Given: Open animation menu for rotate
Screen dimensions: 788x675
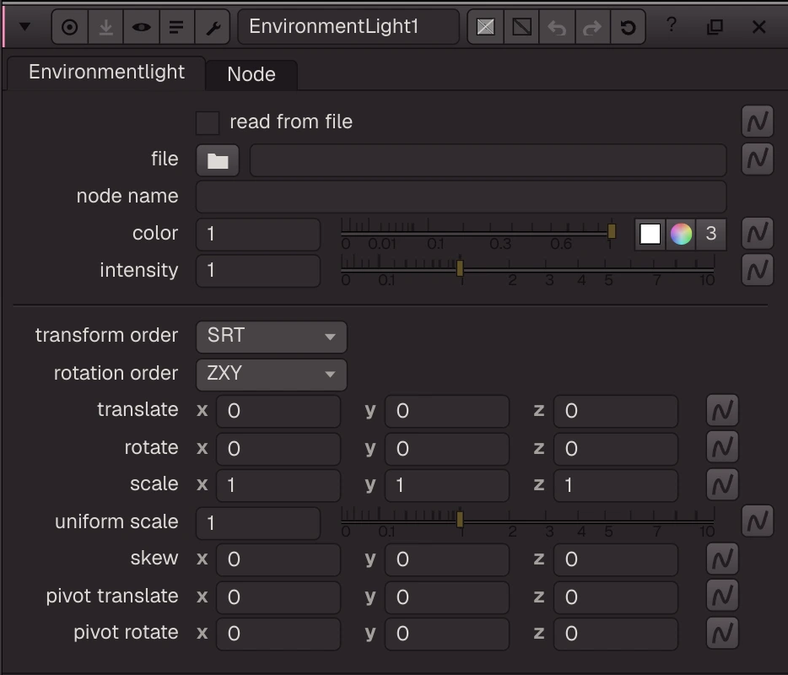Looking at the screenshot, I should pyautogui.click(x=723, y=447).
